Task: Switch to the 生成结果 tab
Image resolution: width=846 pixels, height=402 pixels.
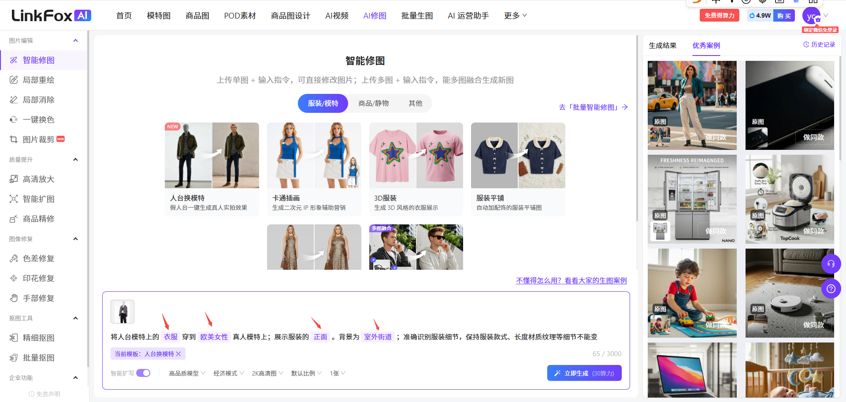Action: [662, 45]
